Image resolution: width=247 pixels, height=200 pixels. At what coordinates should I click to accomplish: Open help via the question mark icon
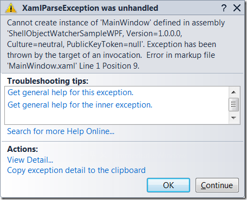point(224,8)
